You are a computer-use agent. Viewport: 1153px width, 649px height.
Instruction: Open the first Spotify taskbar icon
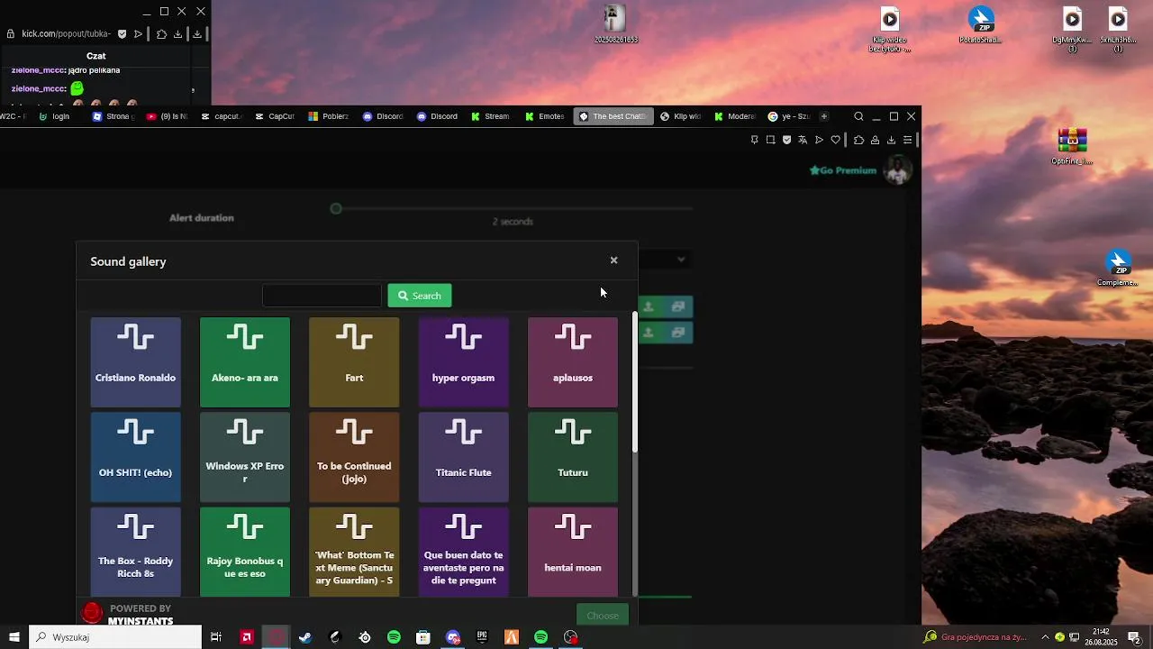tap(394, 637)
